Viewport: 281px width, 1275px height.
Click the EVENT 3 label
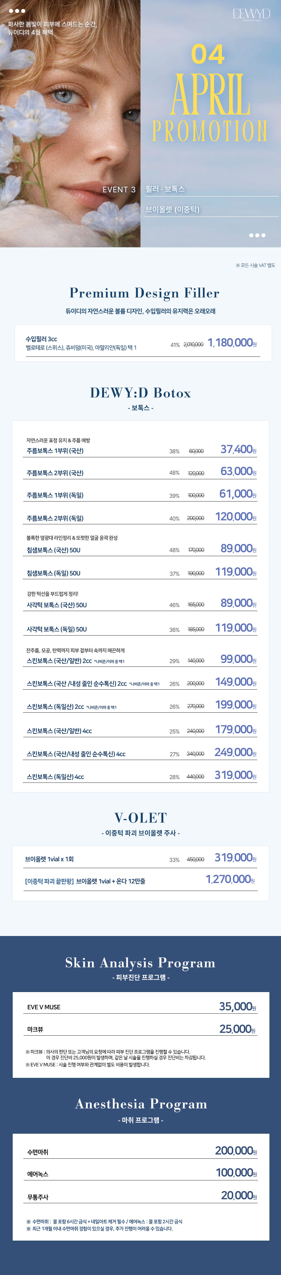click(119, 190)
